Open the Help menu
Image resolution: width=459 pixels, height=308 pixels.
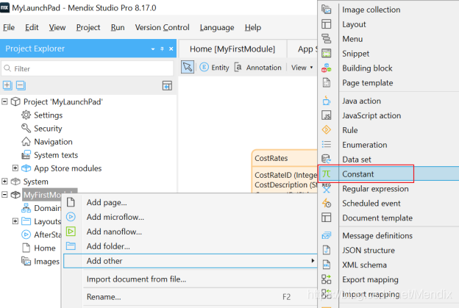coord(253,27)
